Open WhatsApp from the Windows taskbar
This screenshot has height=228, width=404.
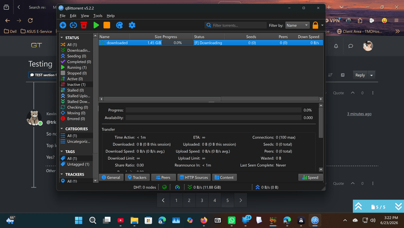(231, 220)
